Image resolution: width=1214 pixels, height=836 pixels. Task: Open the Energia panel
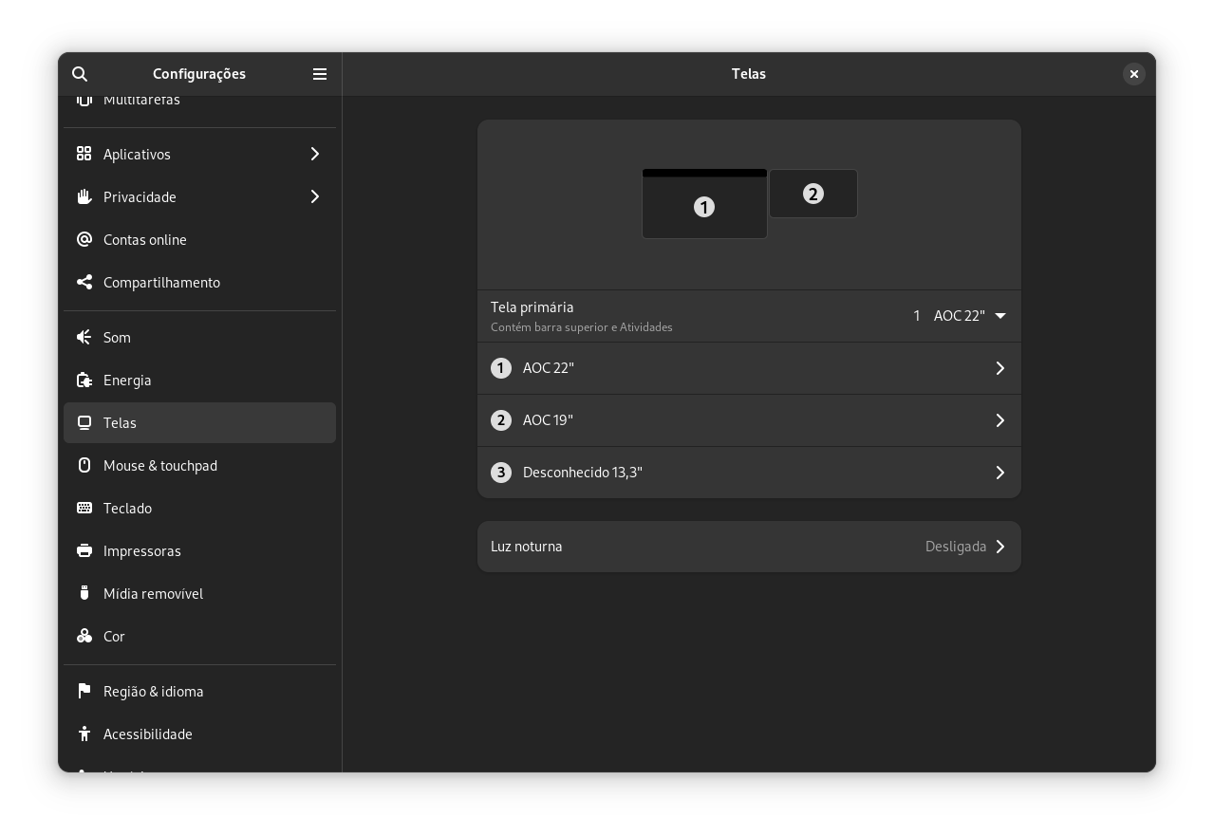(199, 380)
